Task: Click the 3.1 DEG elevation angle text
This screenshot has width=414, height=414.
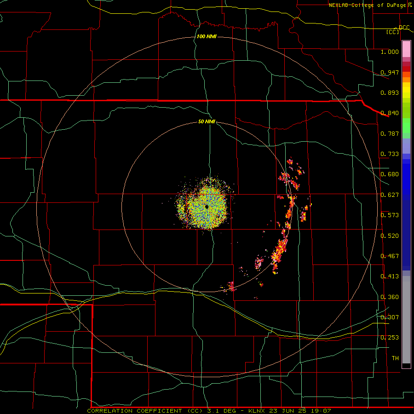Action: coord(222,411)
